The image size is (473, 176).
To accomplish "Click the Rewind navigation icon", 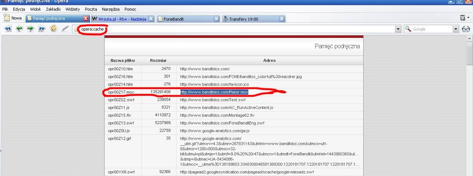I will (x=7, y=29).
